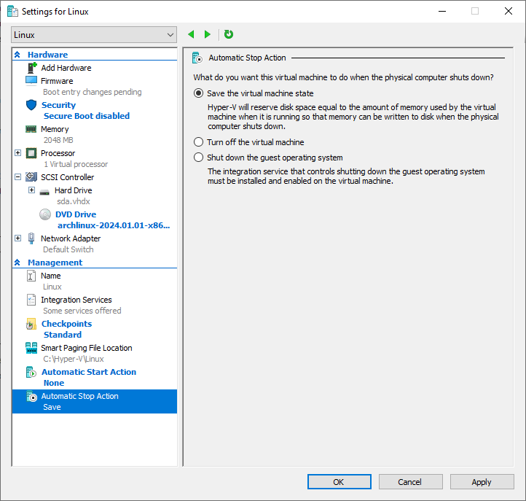526x501 pixels.
Task: Click Boot entry changes pending text
Action: (x=93, y=92)
